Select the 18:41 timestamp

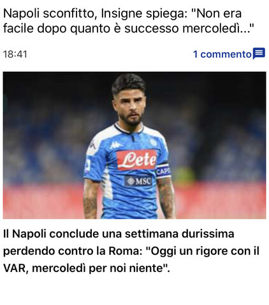click(15, 54)
